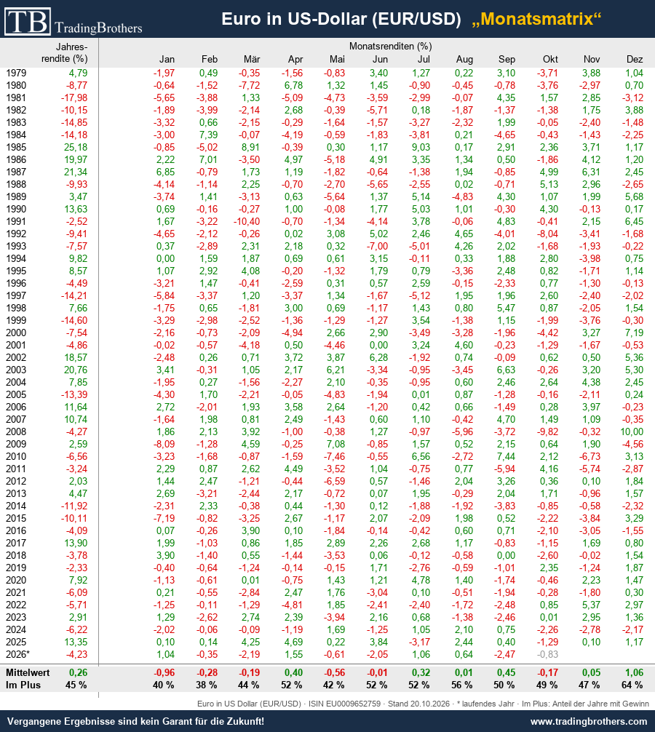Select the Mittelwert row label
The height and width of the screenshot is (732, 655).
click(28, 673)
